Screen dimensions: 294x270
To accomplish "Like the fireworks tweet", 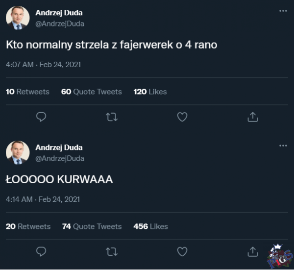I will 182,117.
